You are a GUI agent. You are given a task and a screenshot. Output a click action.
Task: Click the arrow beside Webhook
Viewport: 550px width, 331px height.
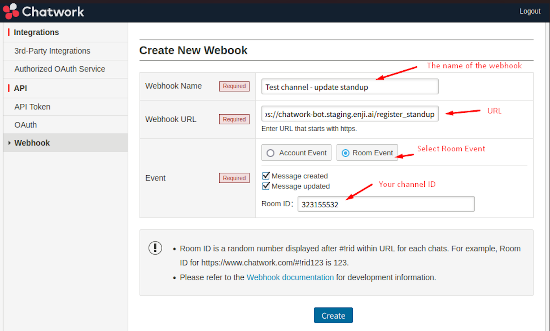pyautogui.click(x=9, y=143)
